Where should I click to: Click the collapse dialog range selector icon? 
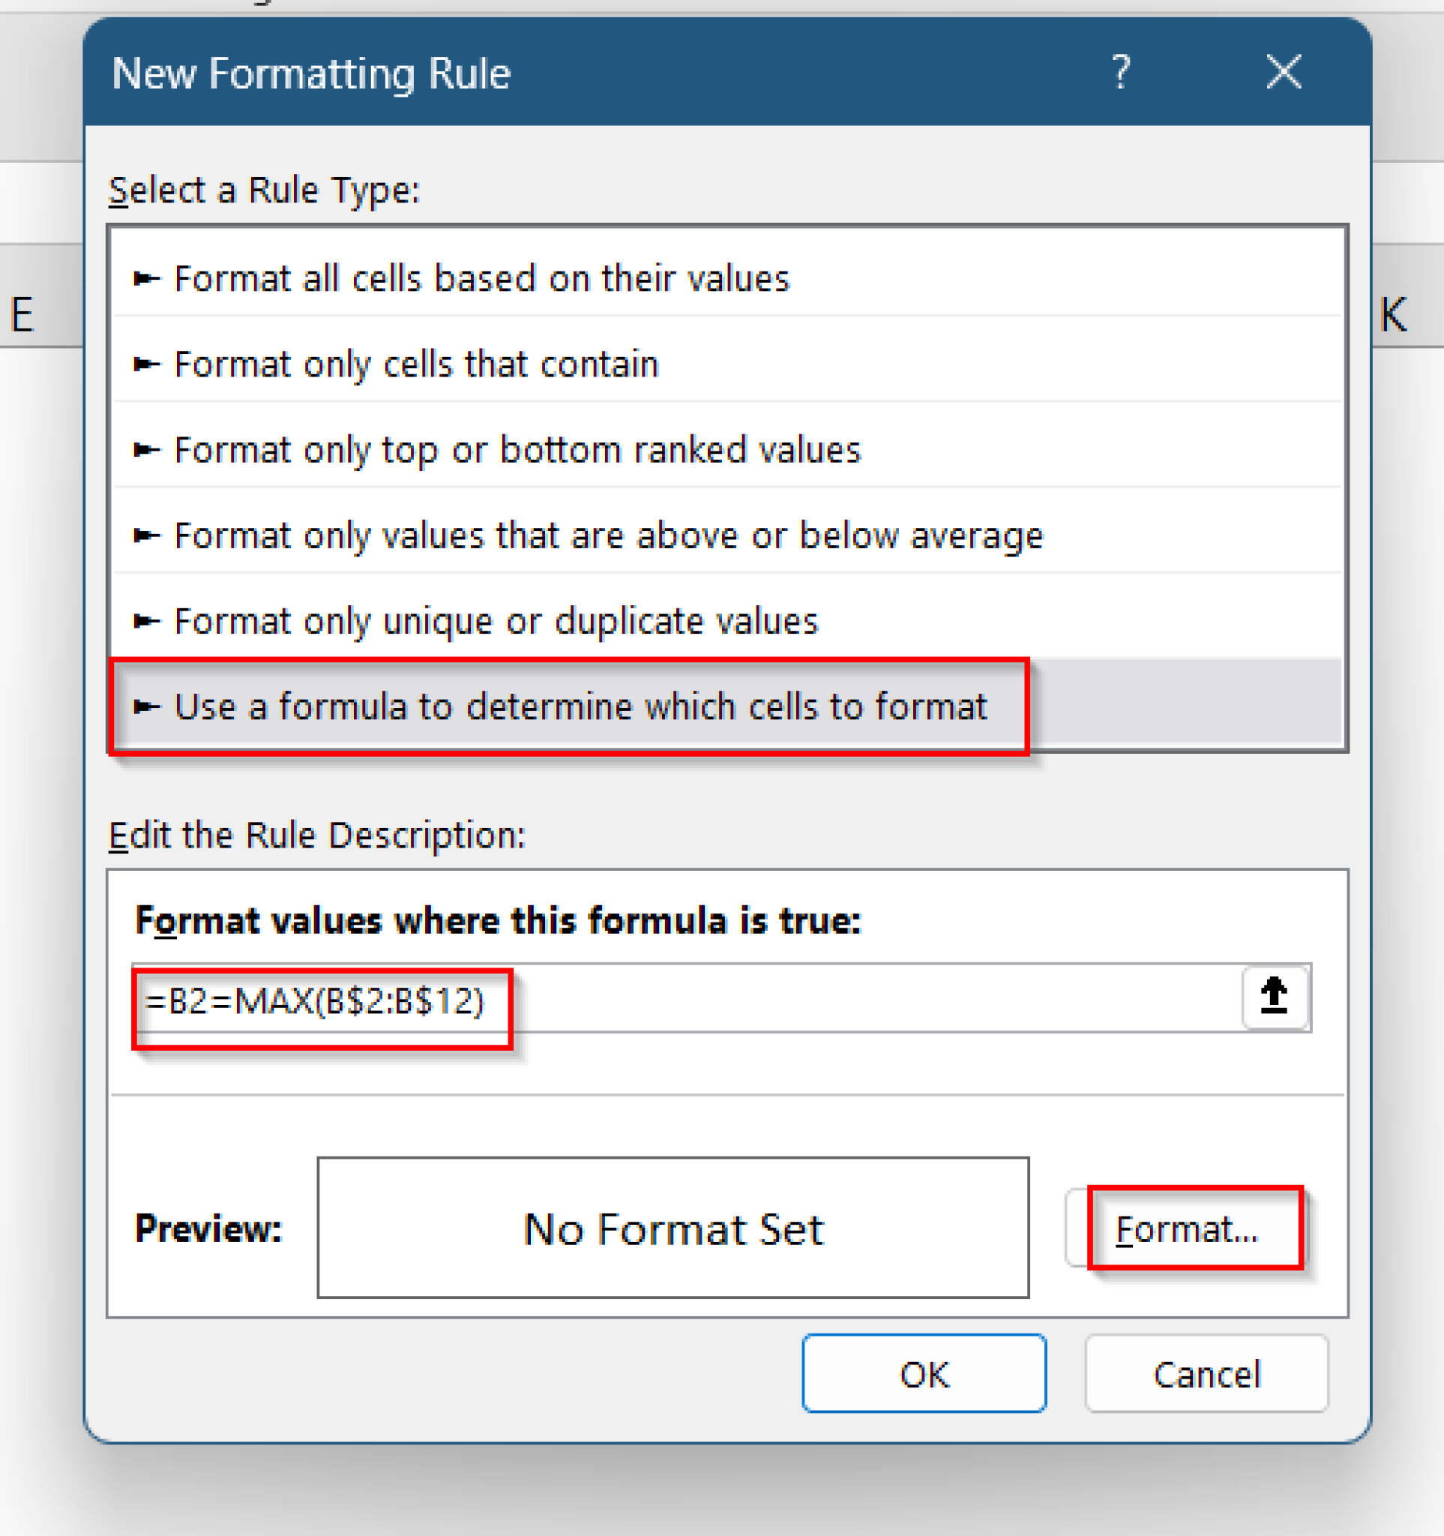[1275, 998]
